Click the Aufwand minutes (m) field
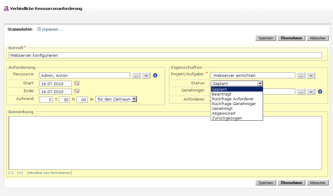 (82, 100)
